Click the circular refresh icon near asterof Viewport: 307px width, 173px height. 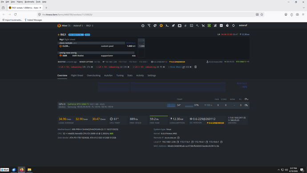(234, 25)
